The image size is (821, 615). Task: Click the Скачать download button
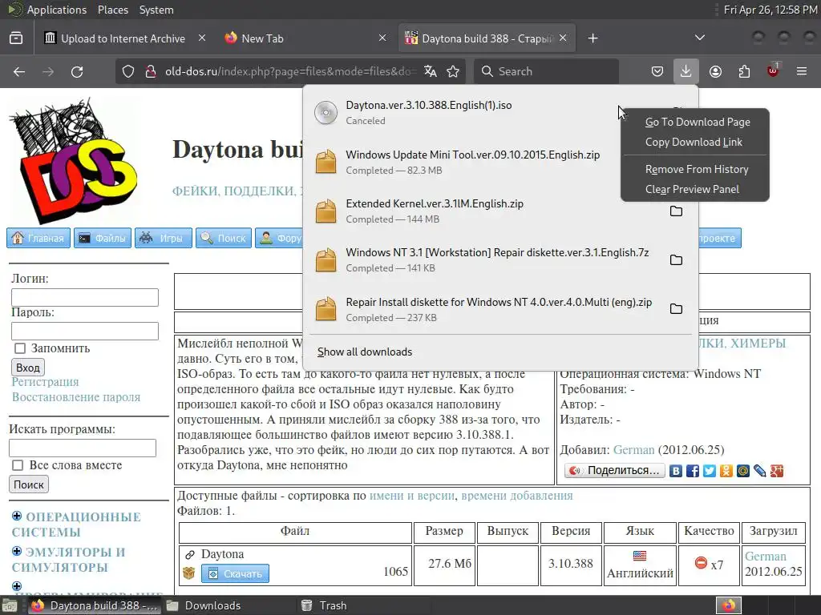point(235,573)
